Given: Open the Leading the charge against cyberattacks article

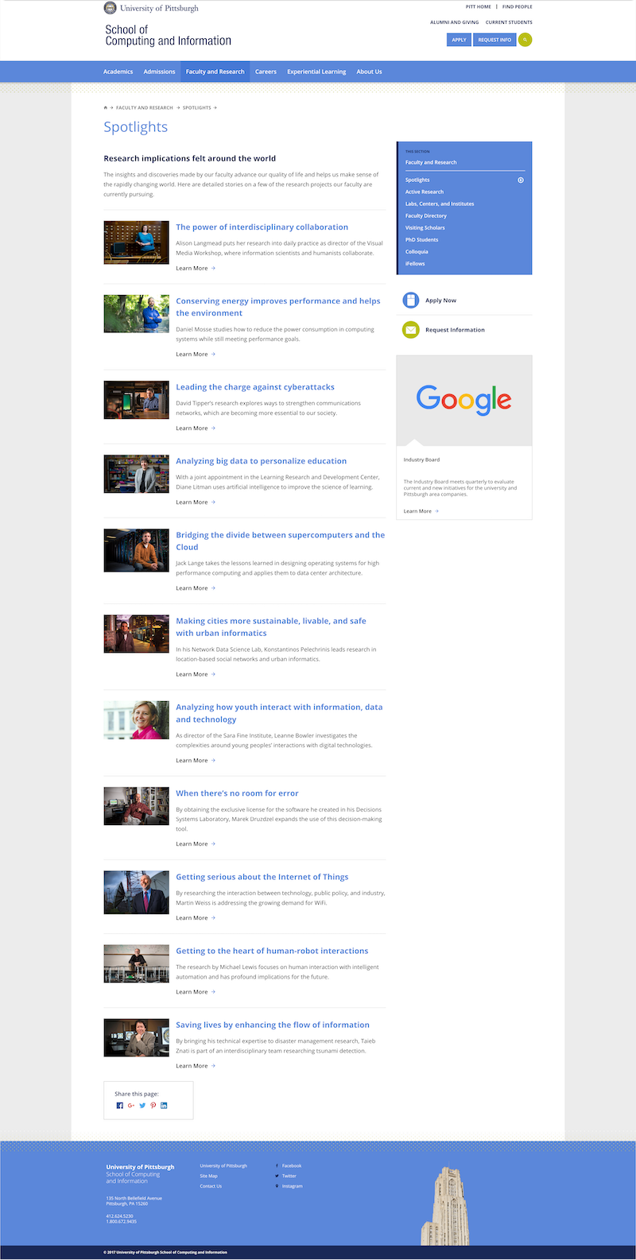Looking at the screenshot, I should (x=255, y=387).
